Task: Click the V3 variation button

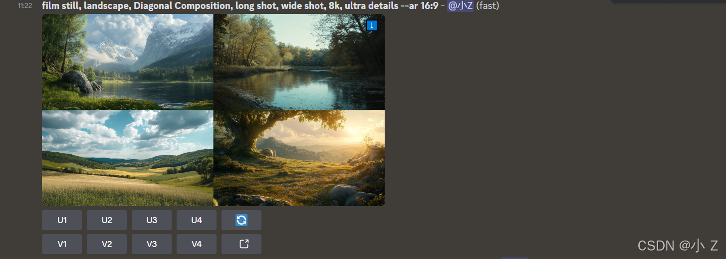Action: tap(152, 244)
